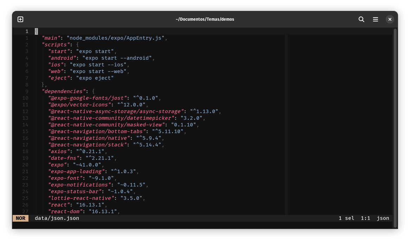Click the "expo-status-bar" key
This screenshot has height=242, width=410.
tap(75, 192)
